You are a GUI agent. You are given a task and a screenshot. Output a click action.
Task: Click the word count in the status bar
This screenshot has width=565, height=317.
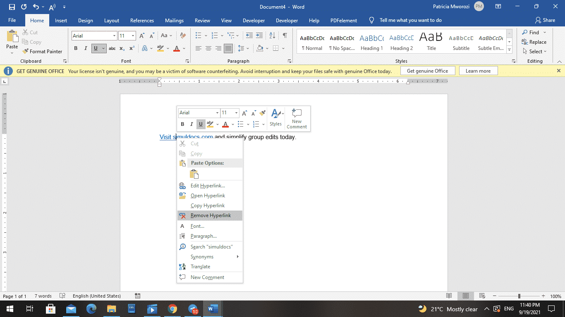coord(43,296)
